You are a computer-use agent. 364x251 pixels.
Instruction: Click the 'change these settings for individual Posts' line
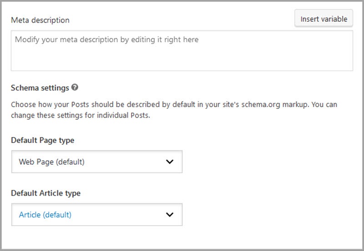click(80, 115)
